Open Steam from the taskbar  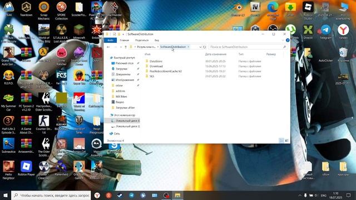click(120, 195)
